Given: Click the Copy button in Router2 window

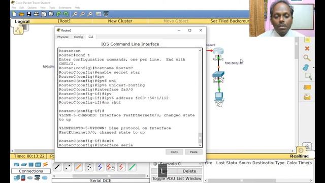Looking at the screenshot, I should point(174,152).
